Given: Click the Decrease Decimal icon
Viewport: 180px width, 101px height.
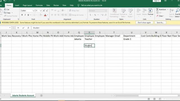Looking at the screenshot, I should pos(106,15).
